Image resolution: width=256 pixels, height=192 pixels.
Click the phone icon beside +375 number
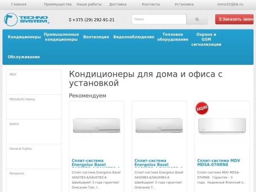(x=70, y=20)
